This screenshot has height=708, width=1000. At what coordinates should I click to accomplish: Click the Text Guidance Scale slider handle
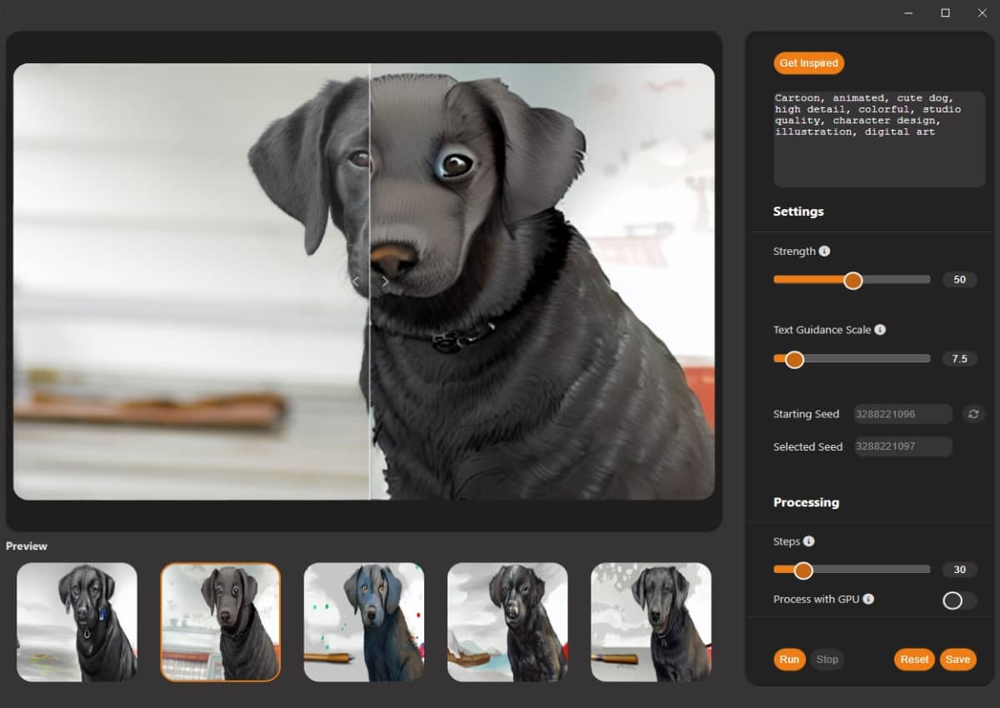(793, 359)
